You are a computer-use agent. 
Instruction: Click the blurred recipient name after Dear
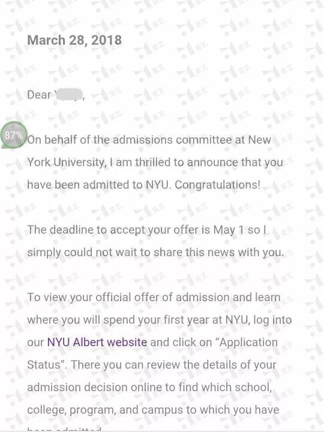(x=69, y=95)
